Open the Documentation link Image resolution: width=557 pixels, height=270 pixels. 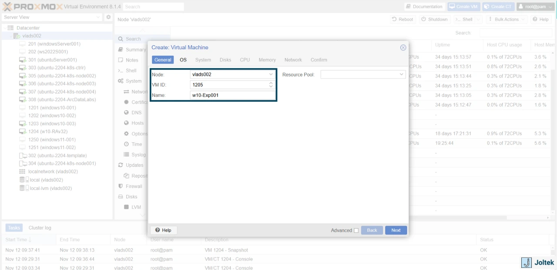(x=424, y=7)
